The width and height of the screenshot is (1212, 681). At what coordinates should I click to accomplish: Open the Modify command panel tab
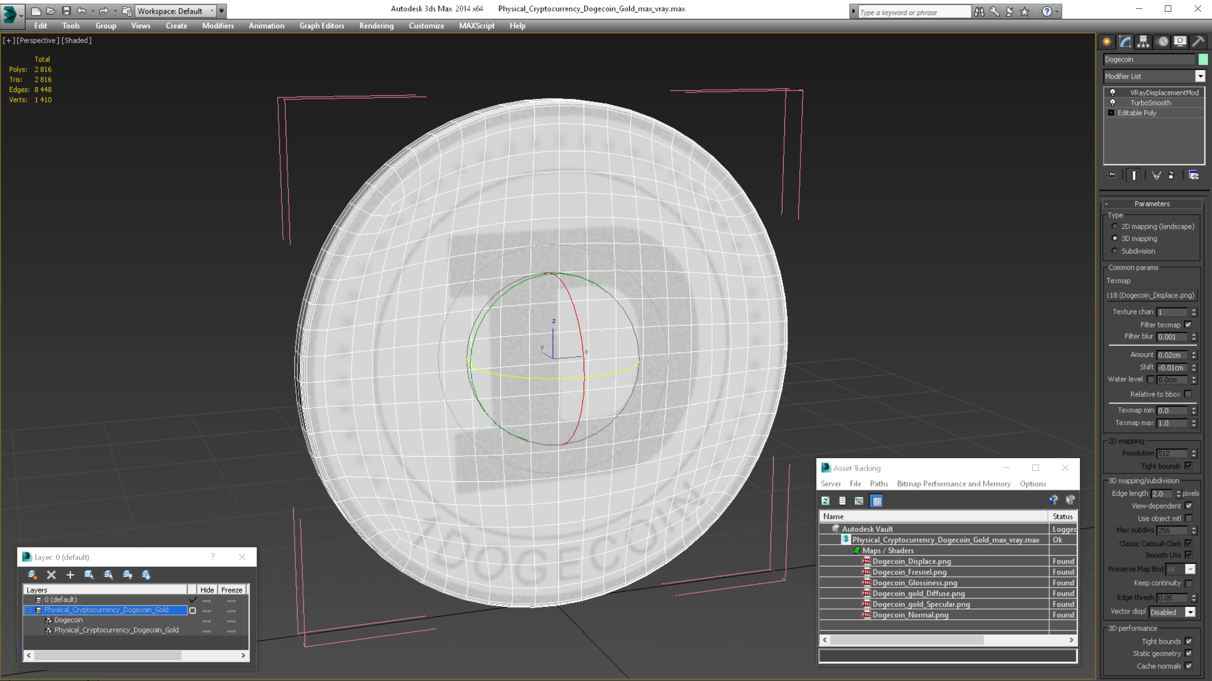[1125, 42]
